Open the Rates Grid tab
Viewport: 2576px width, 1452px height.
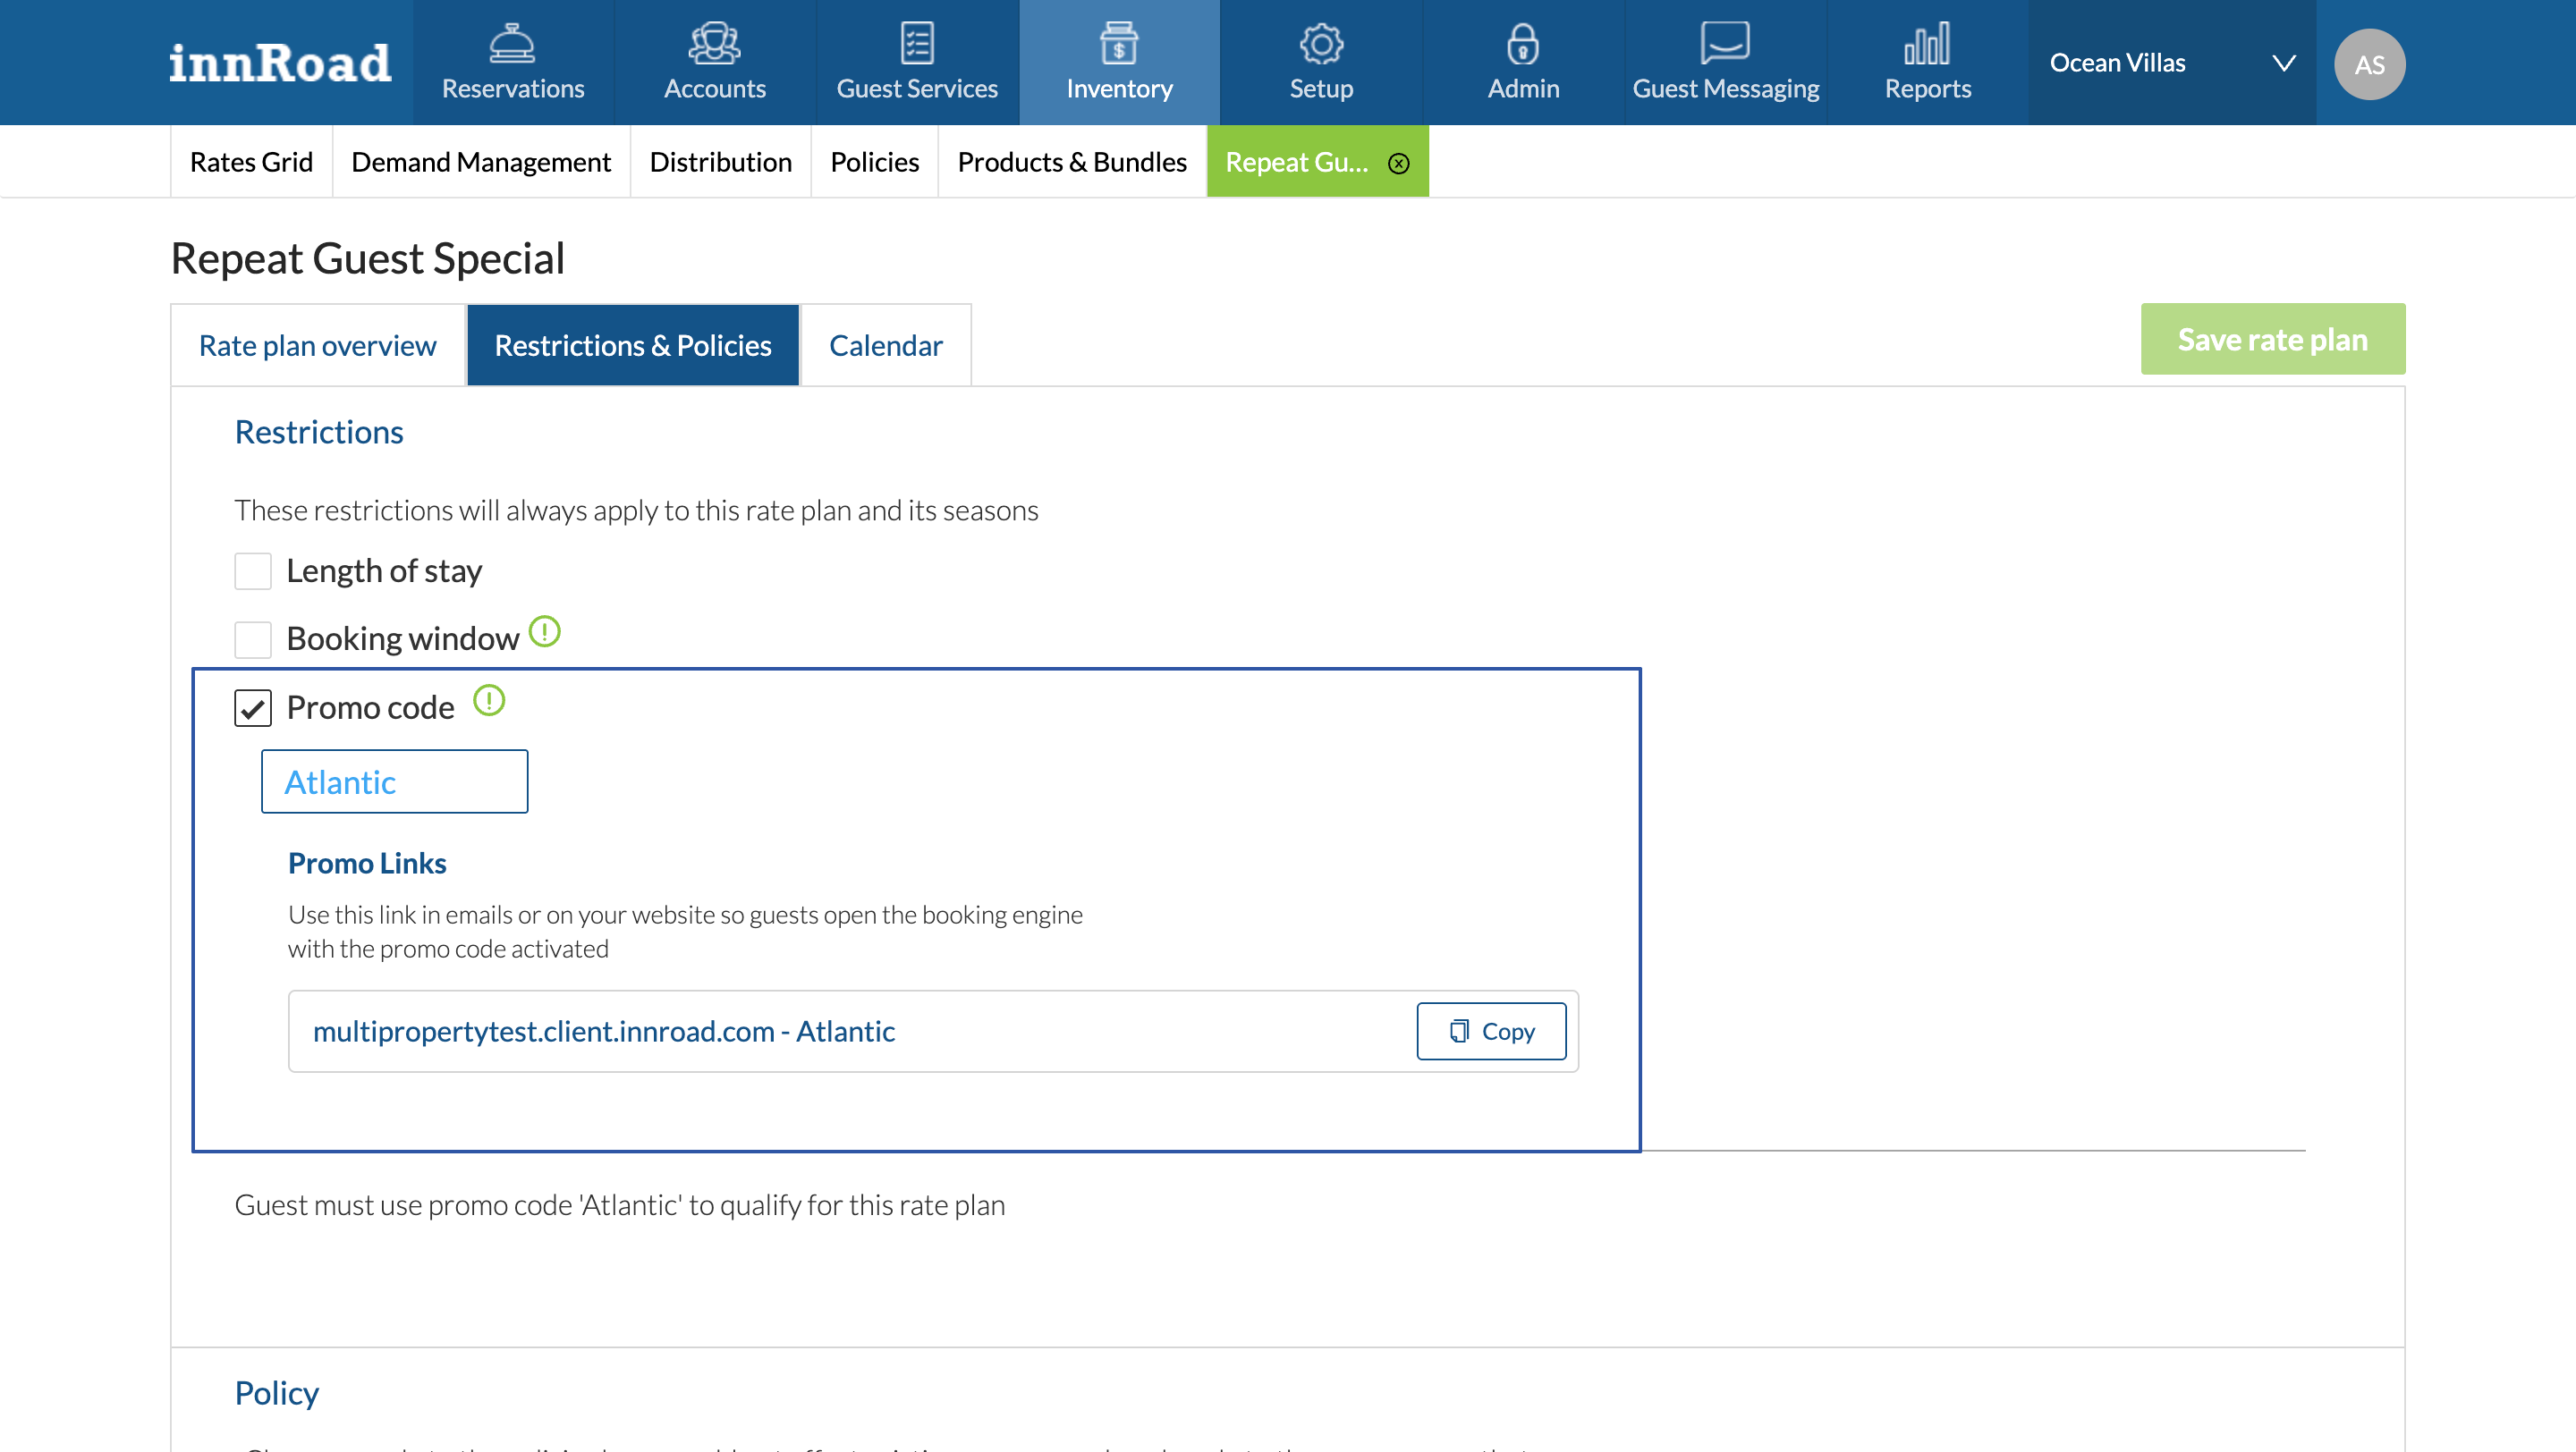click(251, 161)
